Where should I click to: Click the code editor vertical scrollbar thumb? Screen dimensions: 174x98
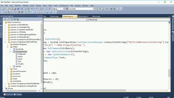(169, 73)
